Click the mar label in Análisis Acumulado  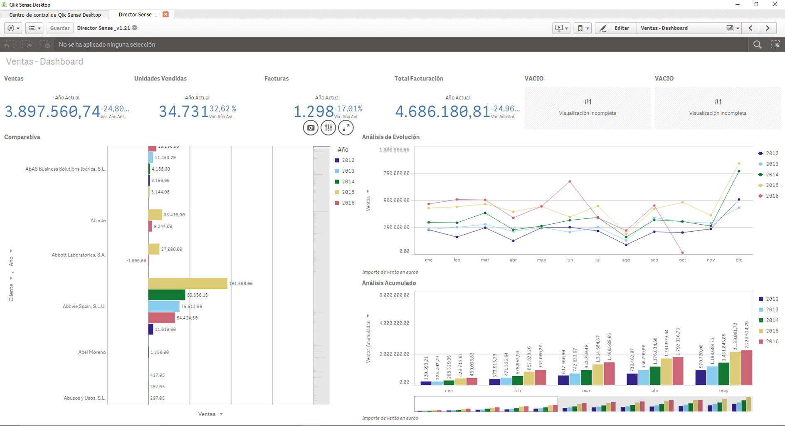click(586, 391)
